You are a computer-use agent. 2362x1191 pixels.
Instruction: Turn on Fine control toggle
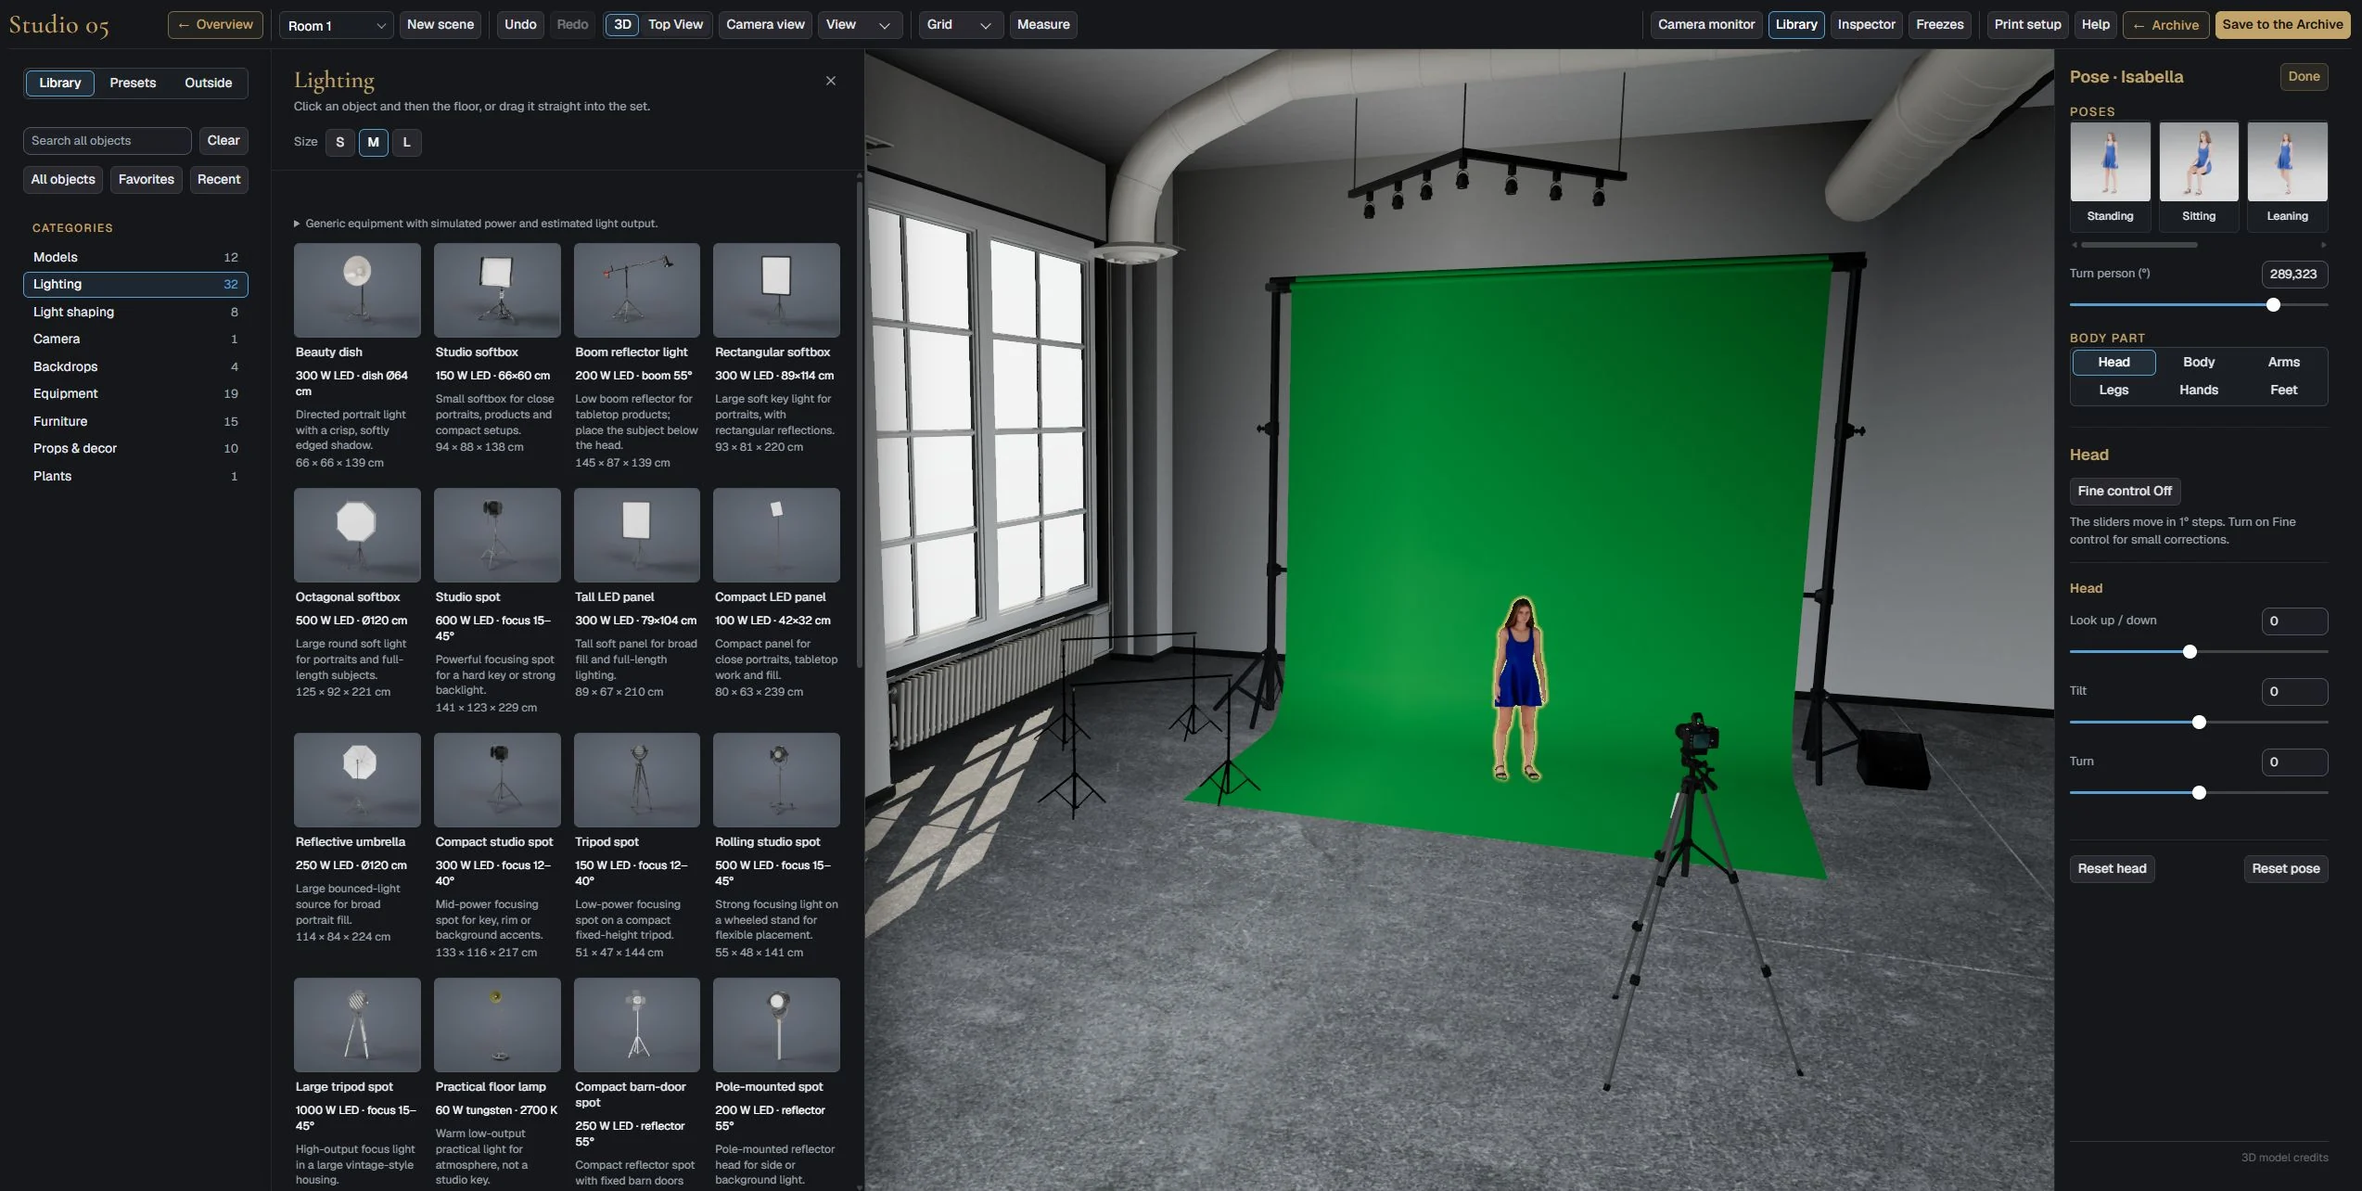(2125, 491)
